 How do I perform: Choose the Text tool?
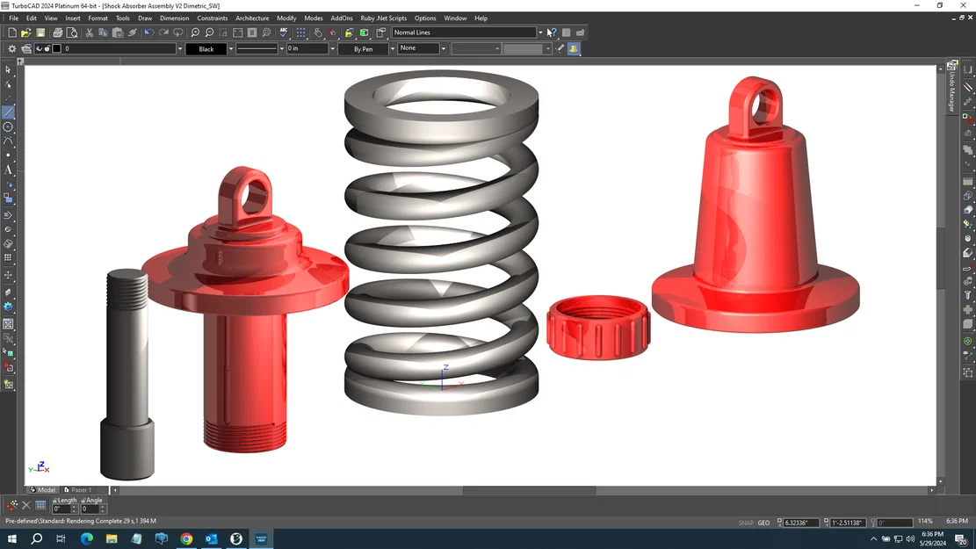pyautogui.click(x=9, y=170)
